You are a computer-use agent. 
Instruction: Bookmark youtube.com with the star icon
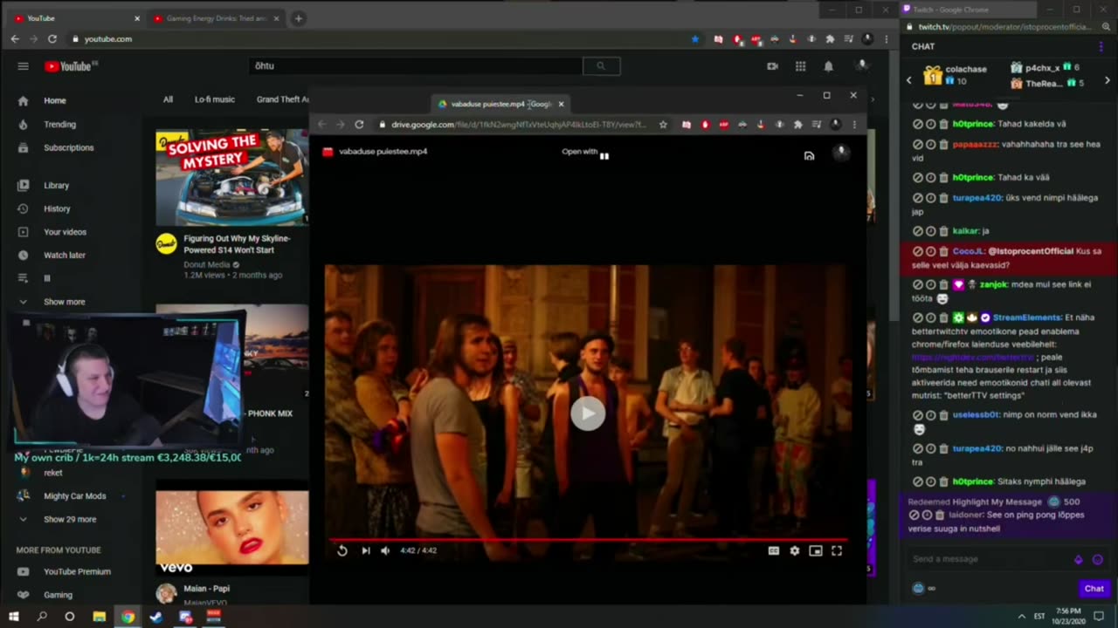[695, 39]
